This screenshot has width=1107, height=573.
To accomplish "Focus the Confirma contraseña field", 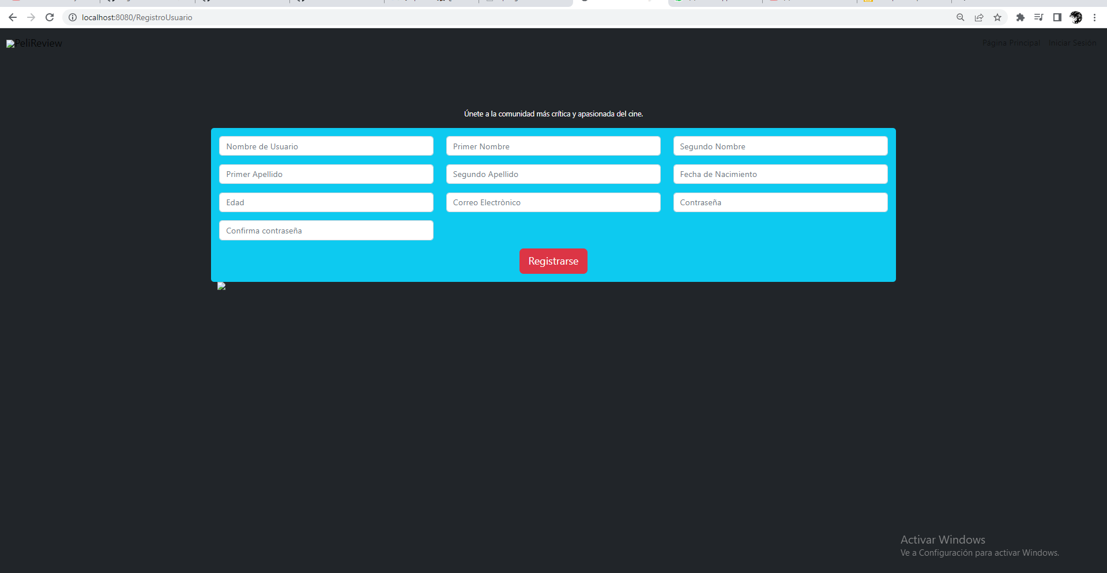I will pyautogui.click(x=326, y=231).
